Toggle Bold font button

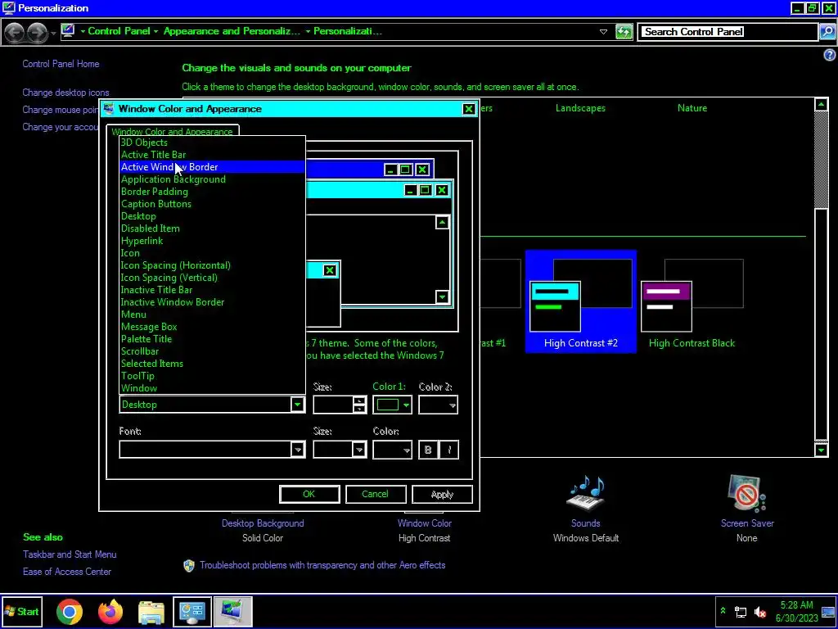click(427, 450)
